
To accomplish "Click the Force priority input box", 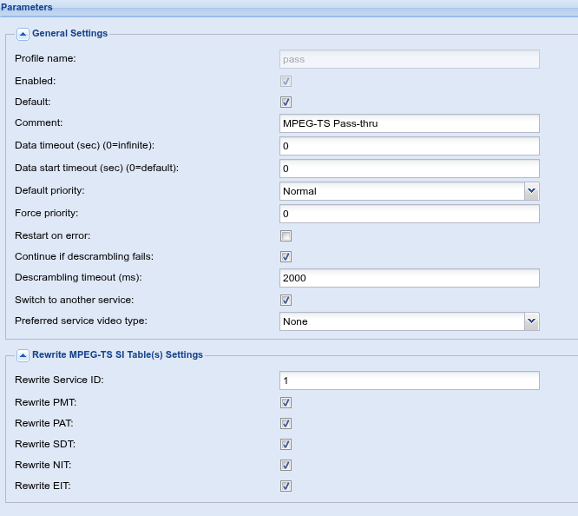I will (x=410, y=214).
